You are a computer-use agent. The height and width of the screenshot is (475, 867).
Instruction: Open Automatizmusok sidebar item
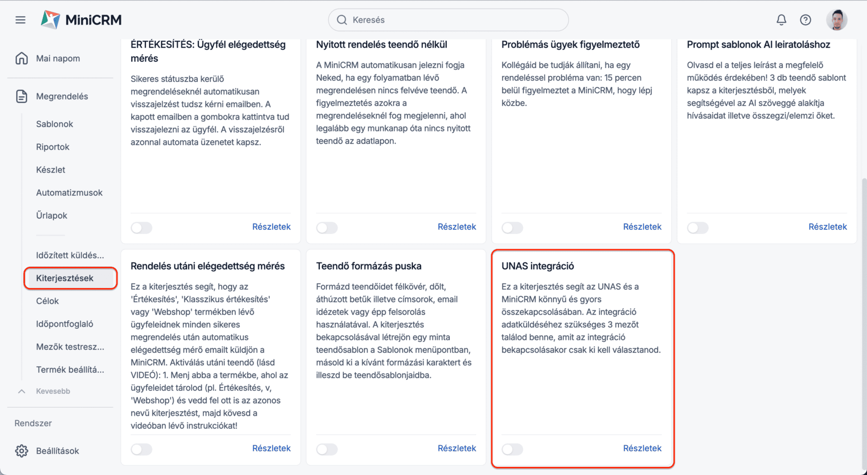pos(69,192)
